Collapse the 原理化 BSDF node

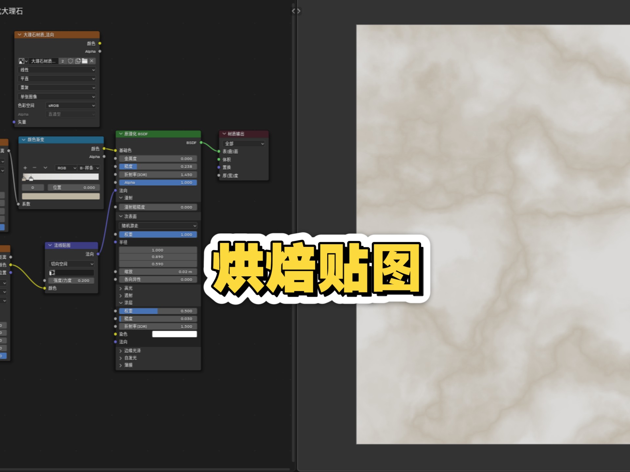pos(121,134)
